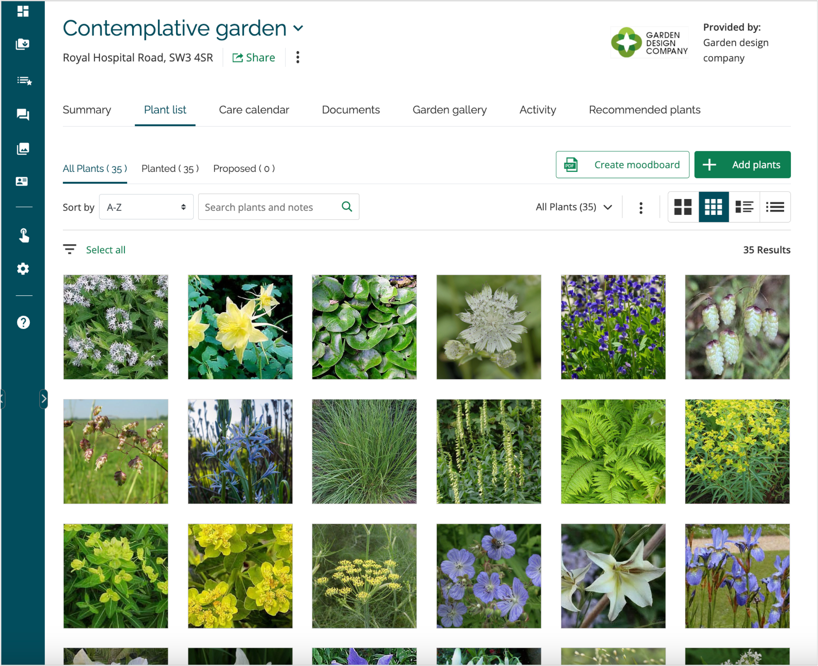Open the yellow euphorbia with narrow leaves thumbnail

click(x=737, y=452)
